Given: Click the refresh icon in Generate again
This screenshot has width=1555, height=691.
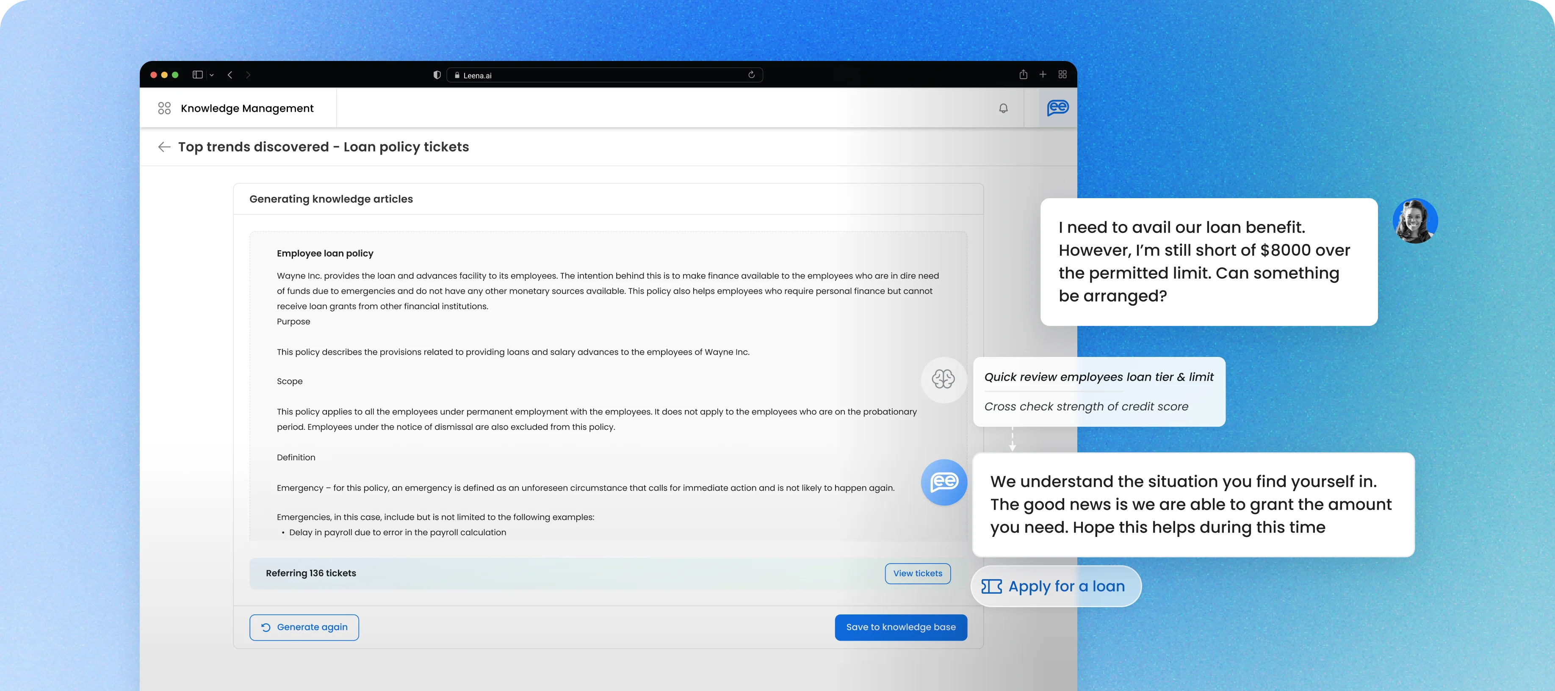Looking at the screenshot, I should [266, 627].
